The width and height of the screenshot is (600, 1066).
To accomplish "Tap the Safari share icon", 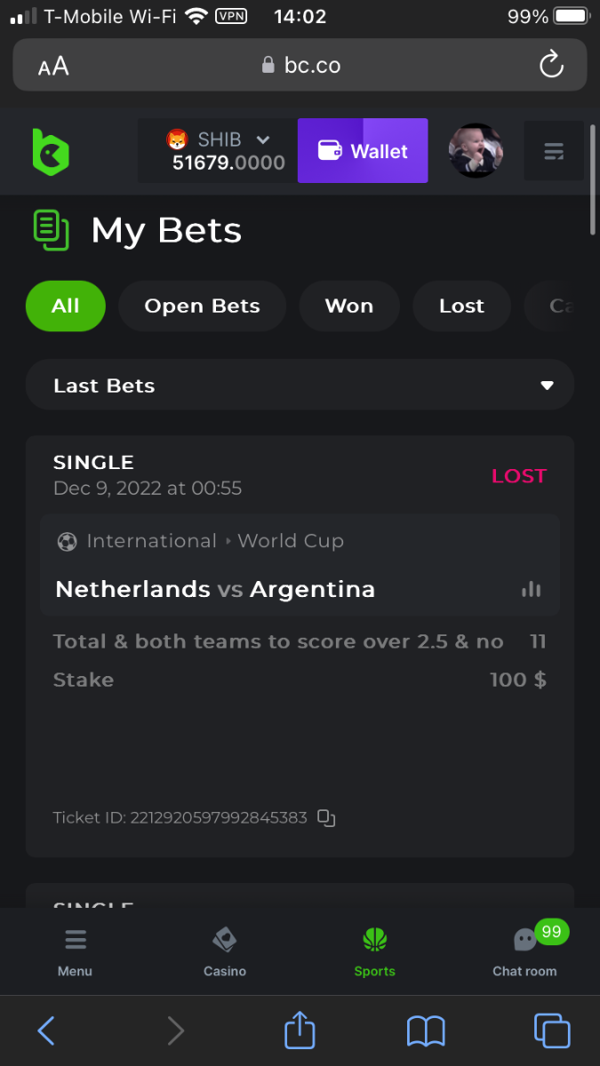I will [300, 1031].
